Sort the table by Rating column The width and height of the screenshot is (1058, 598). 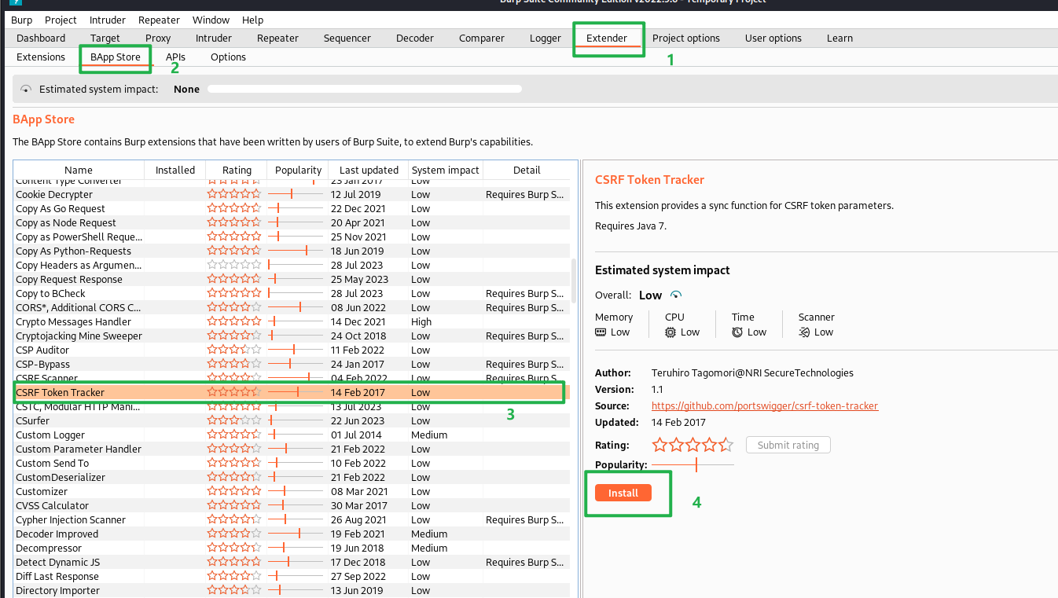click(237, 170)
